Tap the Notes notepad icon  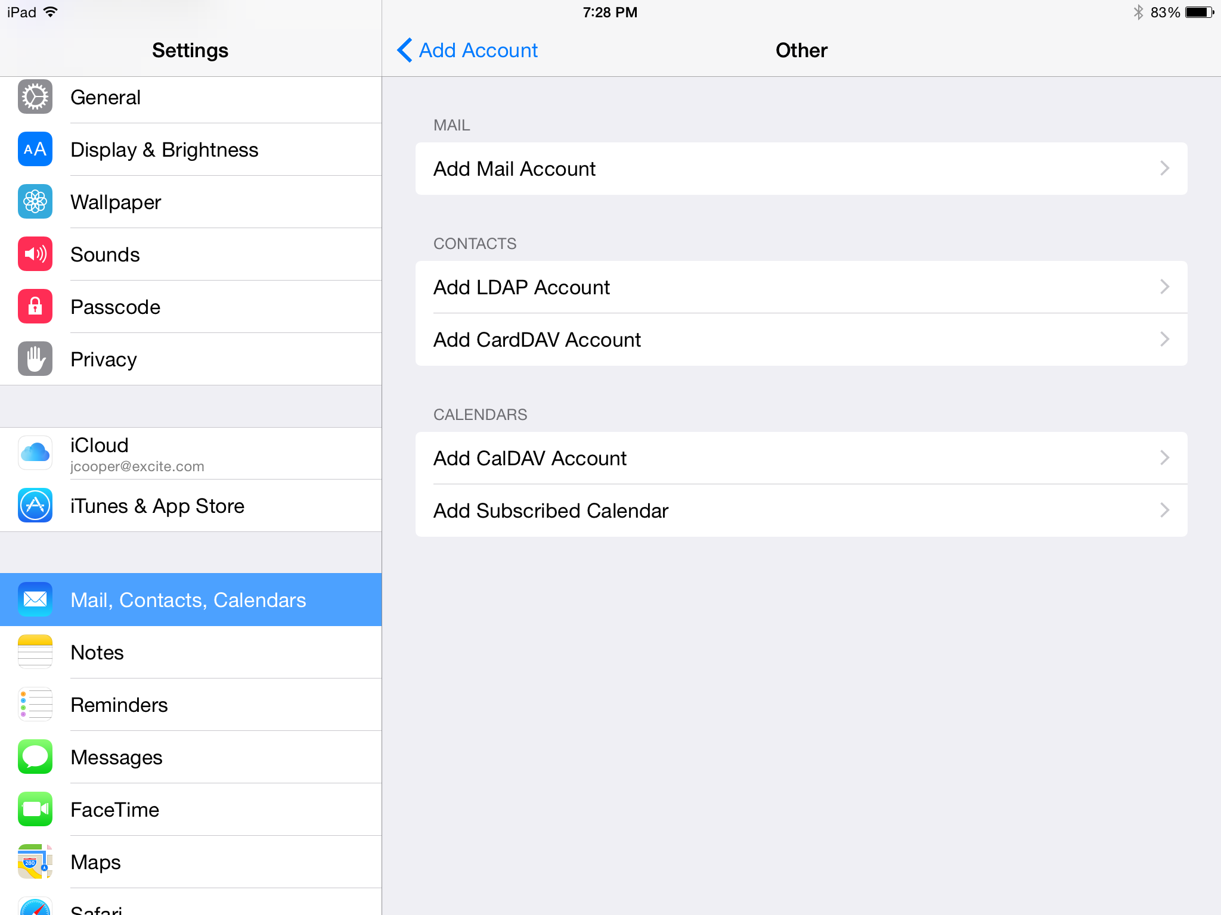tap(35, 652)
